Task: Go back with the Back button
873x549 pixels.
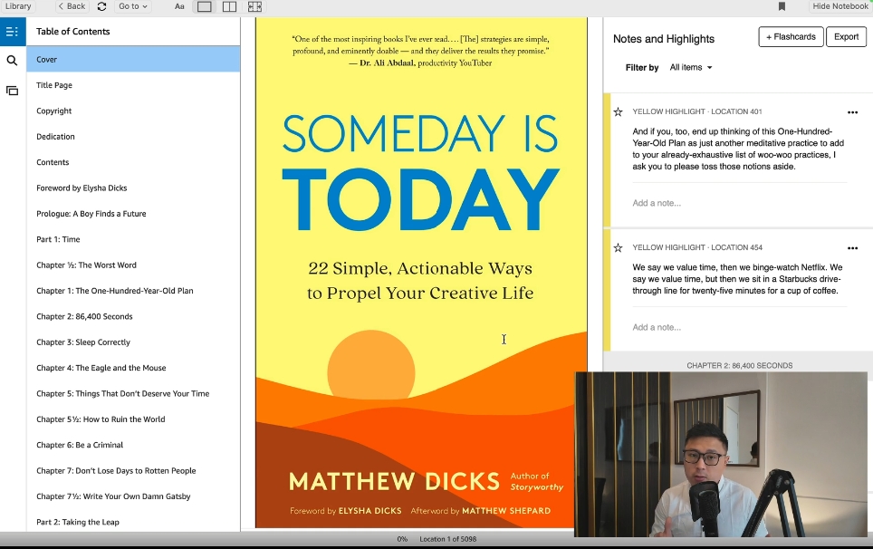Action: (72, 6)
